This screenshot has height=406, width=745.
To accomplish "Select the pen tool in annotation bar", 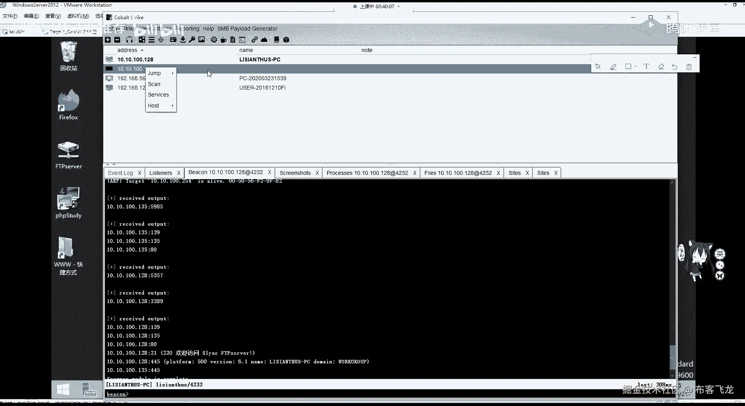I will (x=613, y=66).
